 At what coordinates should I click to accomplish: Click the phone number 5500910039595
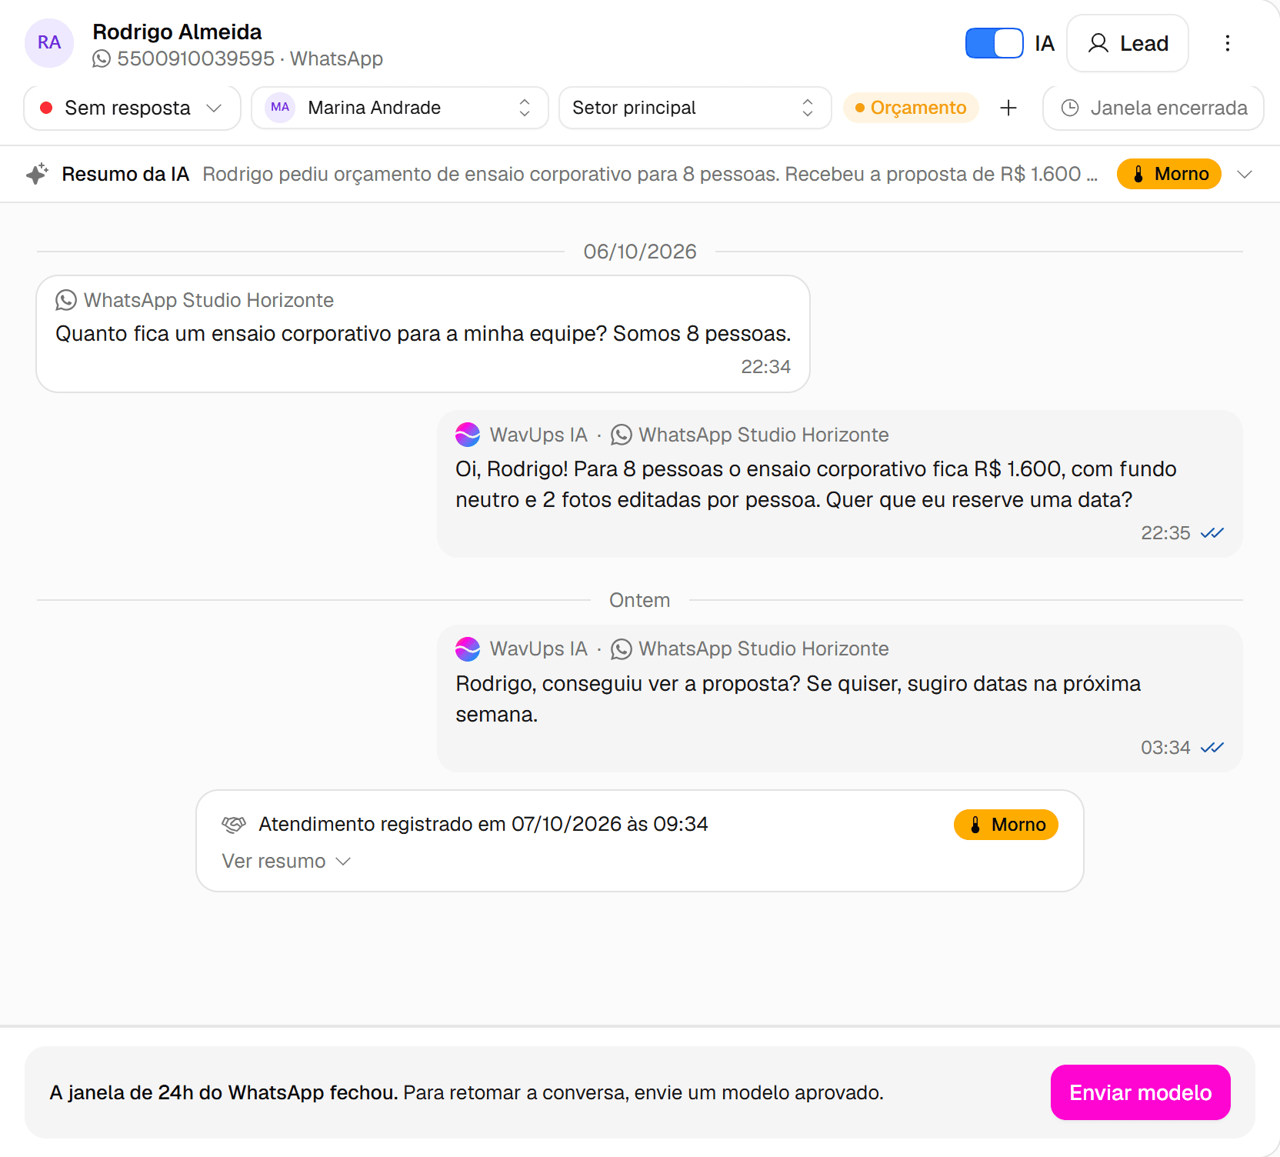[x=195, y=58]
